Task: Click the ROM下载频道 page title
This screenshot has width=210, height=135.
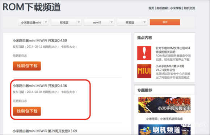Action: [x=31, y=7]
